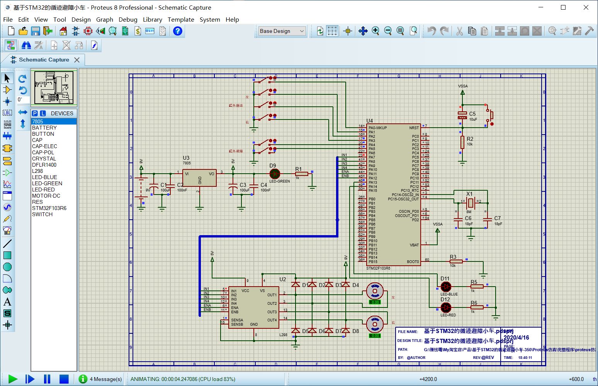
Task: Select the Wire Label (LBL) mode
Action: (7, 113)
